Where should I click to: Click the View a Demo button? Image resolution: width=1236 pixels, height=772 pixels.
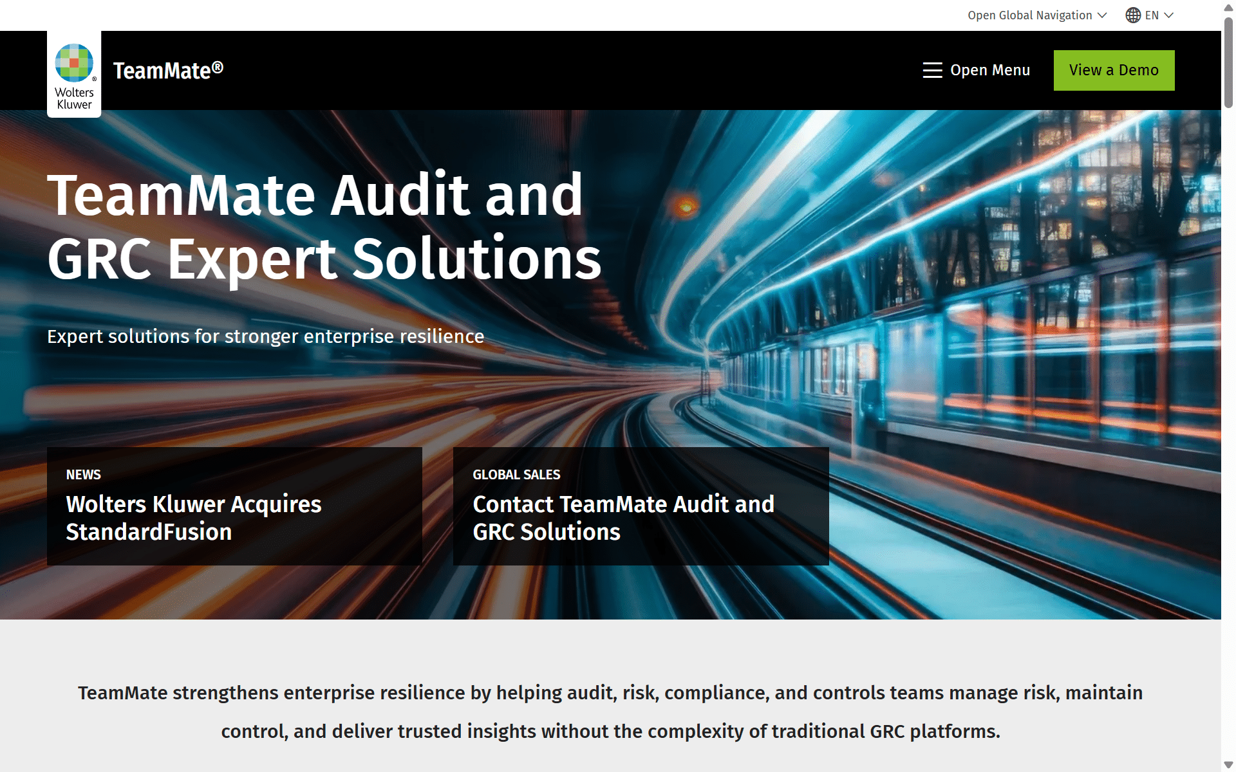tap(1114, 70)
